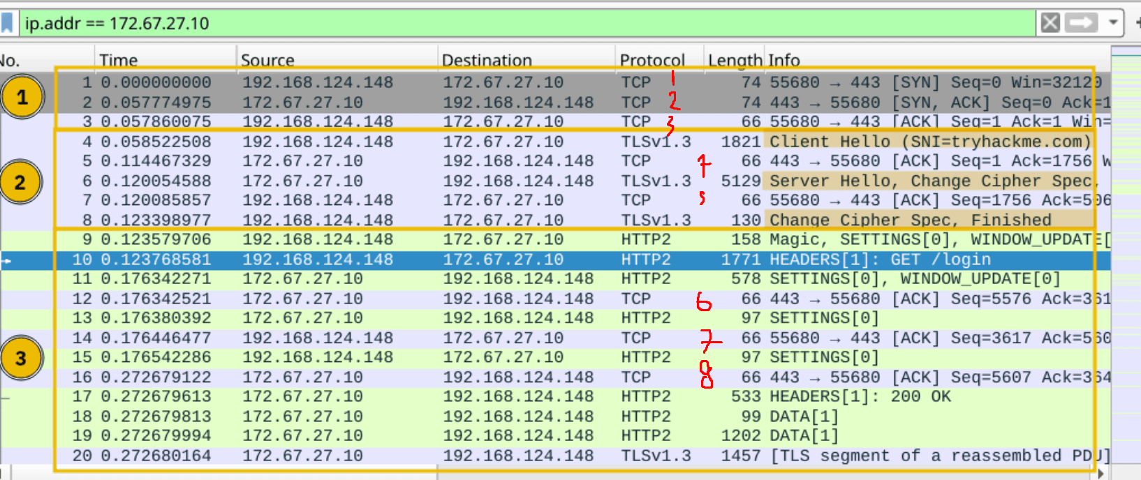Click the display filter bookmark icon

(x=8, y=23)
